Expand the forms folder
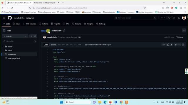Viewport: 188px width, 105px height. point(3,50)
